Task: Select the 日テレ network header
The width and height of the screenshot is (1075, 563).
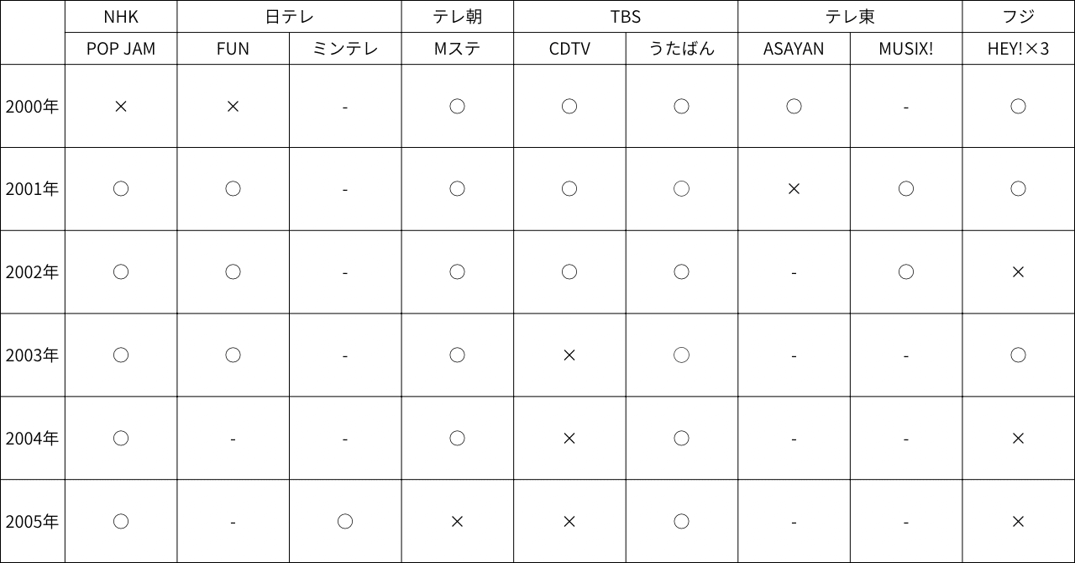Action: 289,17
